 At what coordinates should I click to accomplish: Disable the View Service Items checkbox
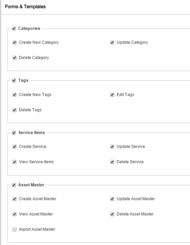[x=15, y=162]
